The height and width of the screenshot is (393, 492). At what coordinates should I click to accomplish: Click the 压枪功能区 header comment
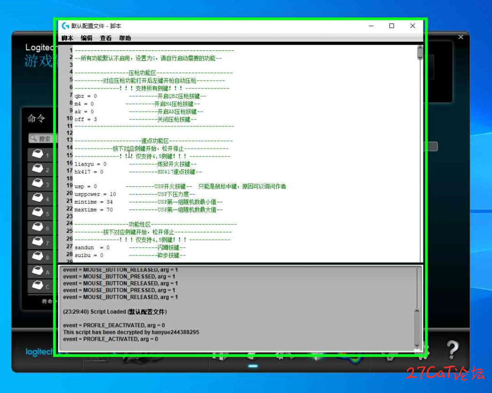tap(142, 73)
